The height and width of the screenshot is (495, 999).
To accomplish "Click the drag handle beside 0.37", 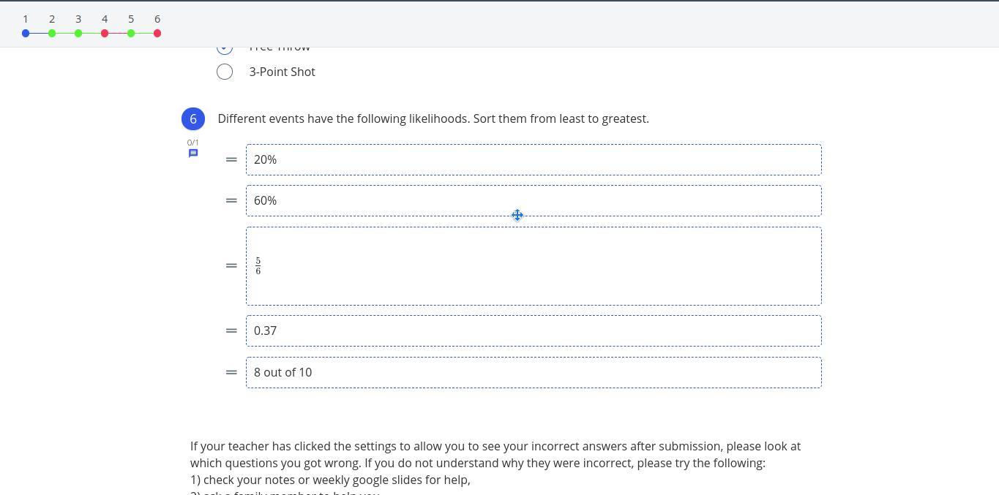I will click(231, 330).
